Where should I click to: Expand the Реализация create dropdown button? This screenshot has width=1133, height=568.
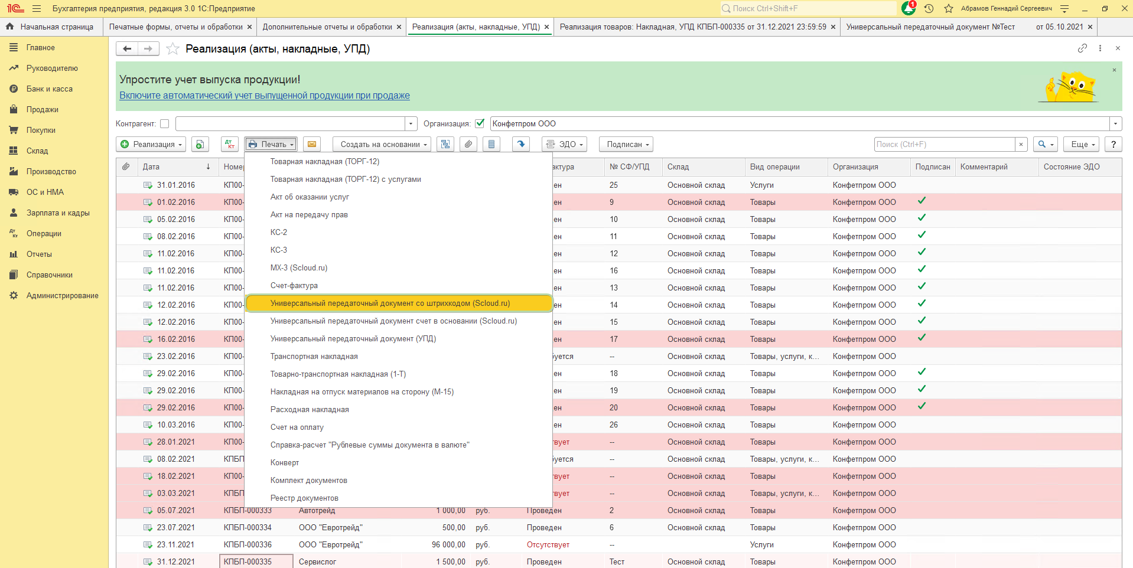click(x=151, y=144)
